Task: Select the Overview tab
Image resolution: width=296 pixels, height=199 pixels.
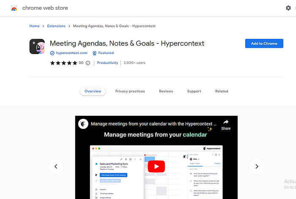Action: click(x=93, y=91)
